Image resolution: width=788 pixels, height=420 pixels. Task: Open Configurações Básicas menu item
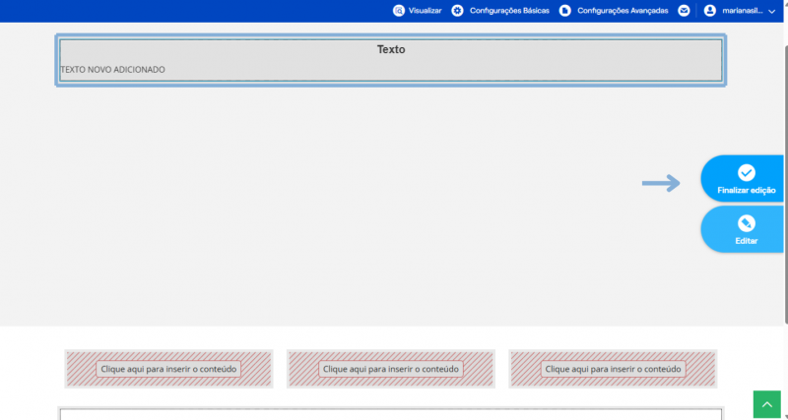click(x=509, y=11)
